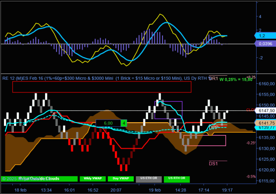The width and height of the screenshot is (276, 194).
Task: Click the 'Day VWAP' green button
Action: pos(121,178)
